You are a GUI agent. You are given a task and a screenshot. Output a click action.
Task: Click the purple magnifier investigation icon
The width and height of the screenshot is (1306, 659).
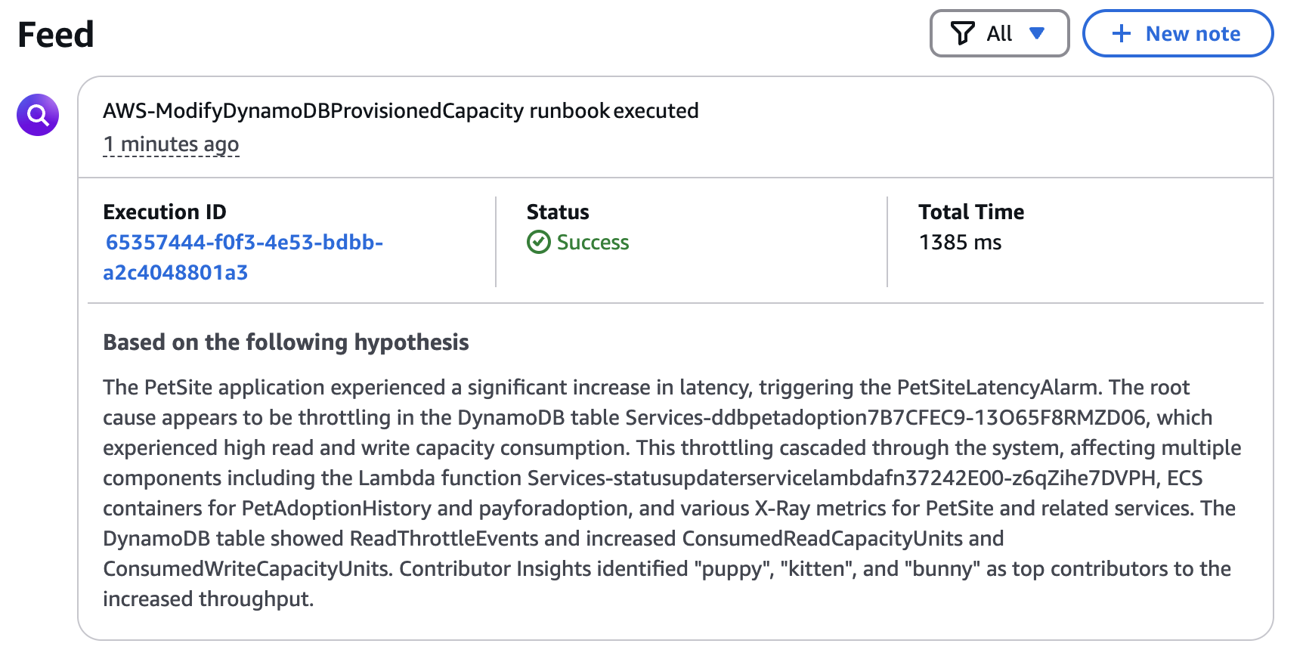click(38, 115)
